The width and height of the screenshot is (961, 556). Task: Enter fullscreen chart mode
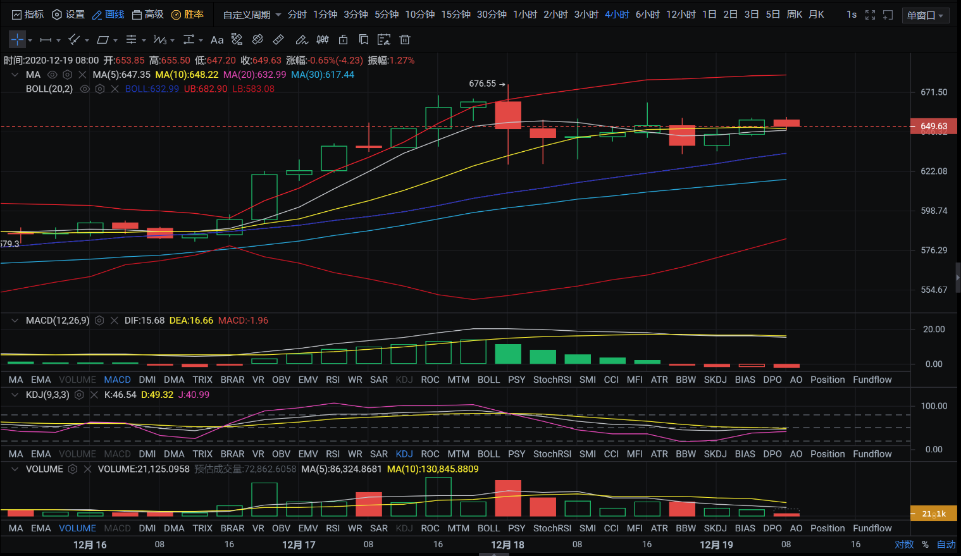(x=870, y=15)
